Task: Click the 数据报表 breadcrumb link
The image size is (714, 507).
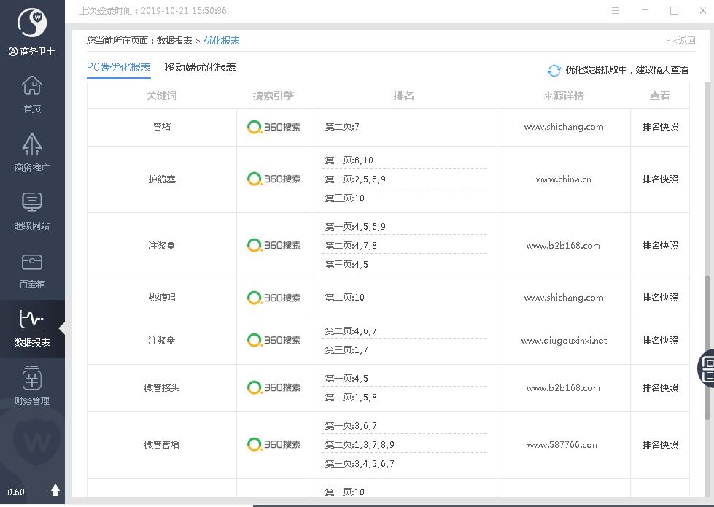Action: point(174,41)
